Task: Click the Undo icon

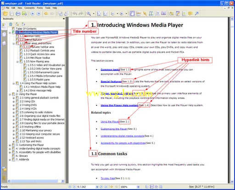Action: point(75,14)
